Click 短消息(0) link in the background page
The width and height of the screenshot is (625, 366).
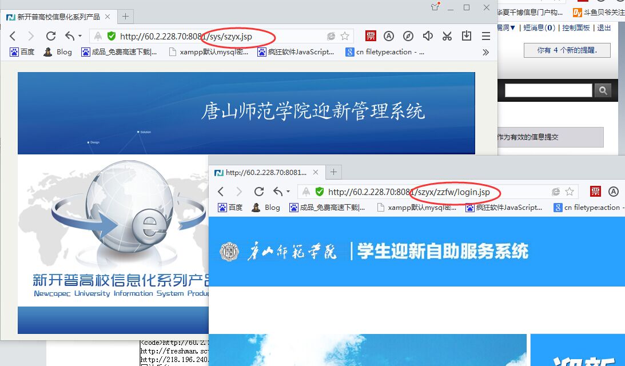(539, 28)
